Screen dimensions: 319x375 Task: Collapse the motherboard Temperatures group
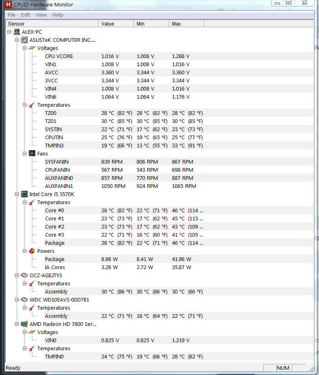pos(25,105)
